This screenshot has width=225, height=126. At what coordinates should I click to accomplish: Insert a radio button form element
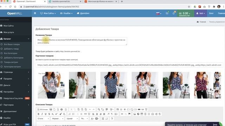[x=125, y=110]
